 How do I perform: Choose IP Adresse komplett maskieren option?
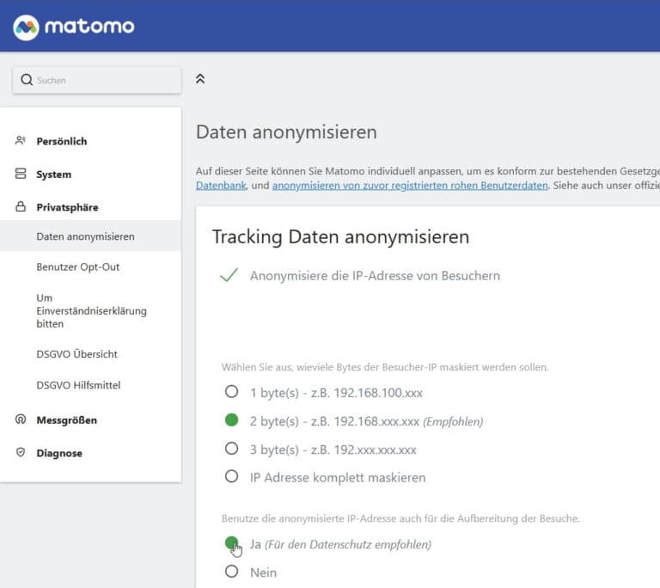pos(231,476)
